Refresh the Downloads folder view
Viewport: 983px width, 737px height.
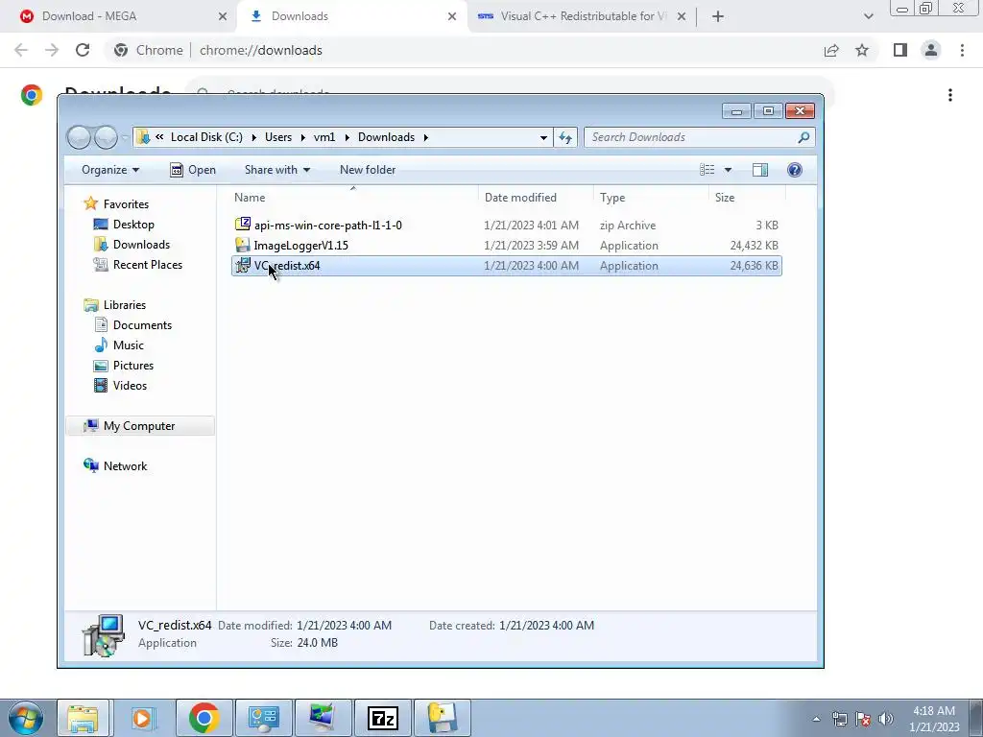click(x=565, y=137)
